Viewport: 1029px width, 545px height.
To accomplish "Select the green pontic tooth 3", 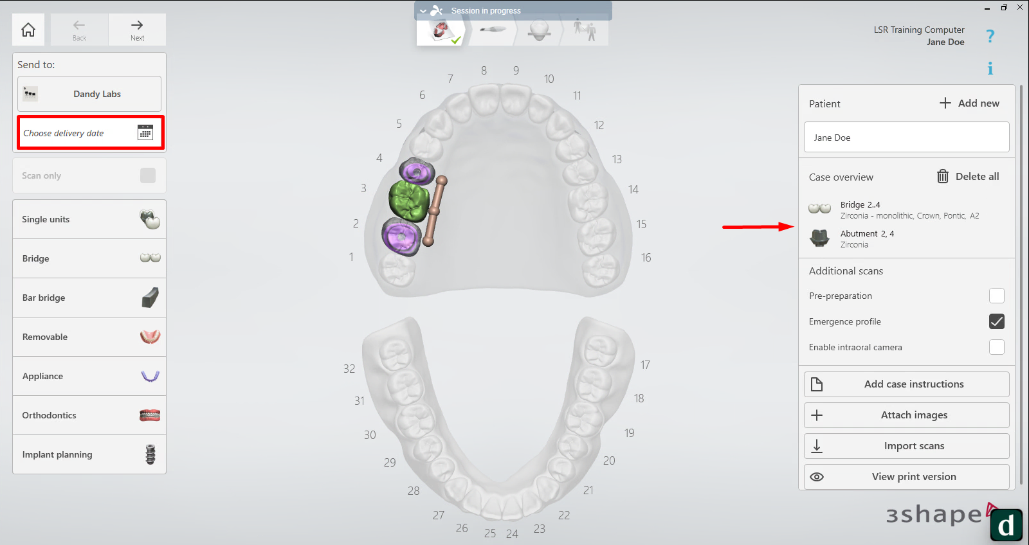I will coord(408,201).
